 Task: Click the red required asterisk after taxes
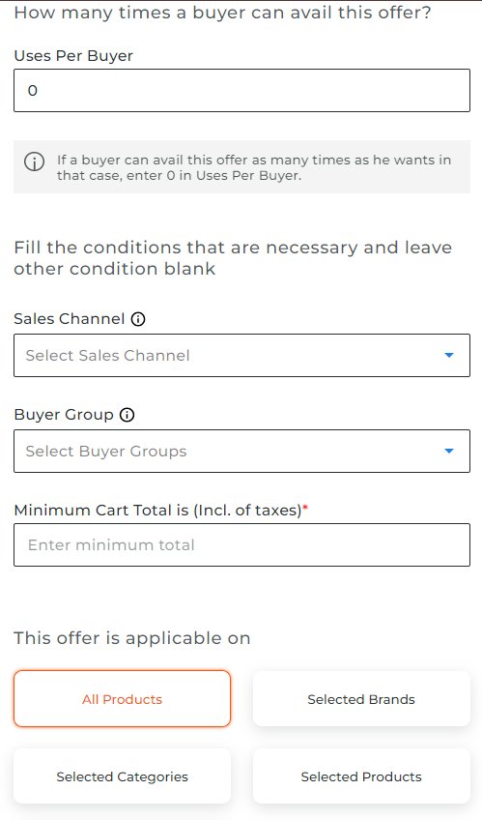[305, 508]
